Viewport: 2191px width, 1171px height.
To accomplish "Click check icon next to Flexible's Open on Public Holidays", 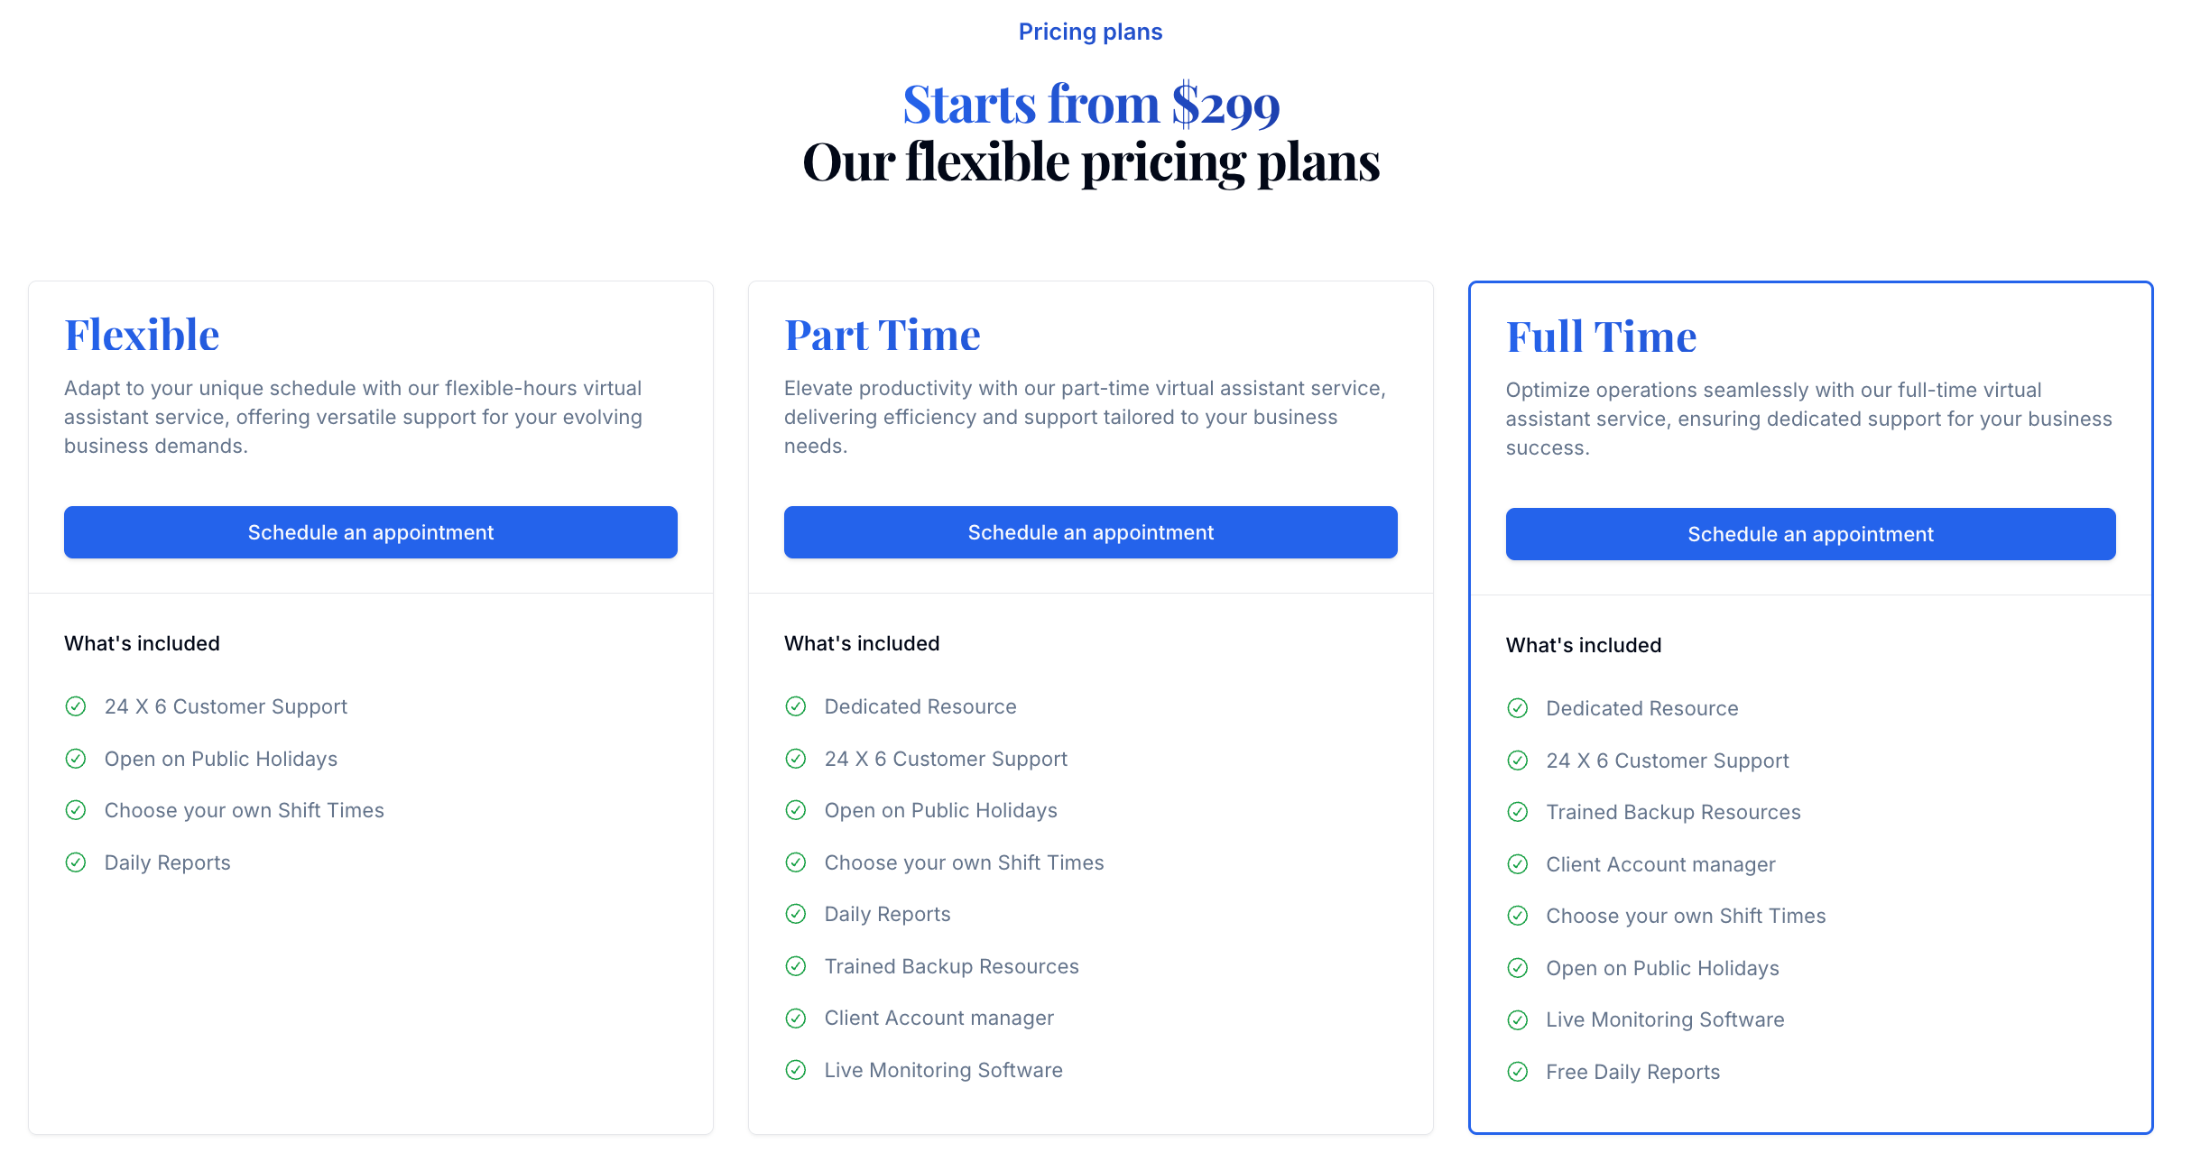I will 76,759.
